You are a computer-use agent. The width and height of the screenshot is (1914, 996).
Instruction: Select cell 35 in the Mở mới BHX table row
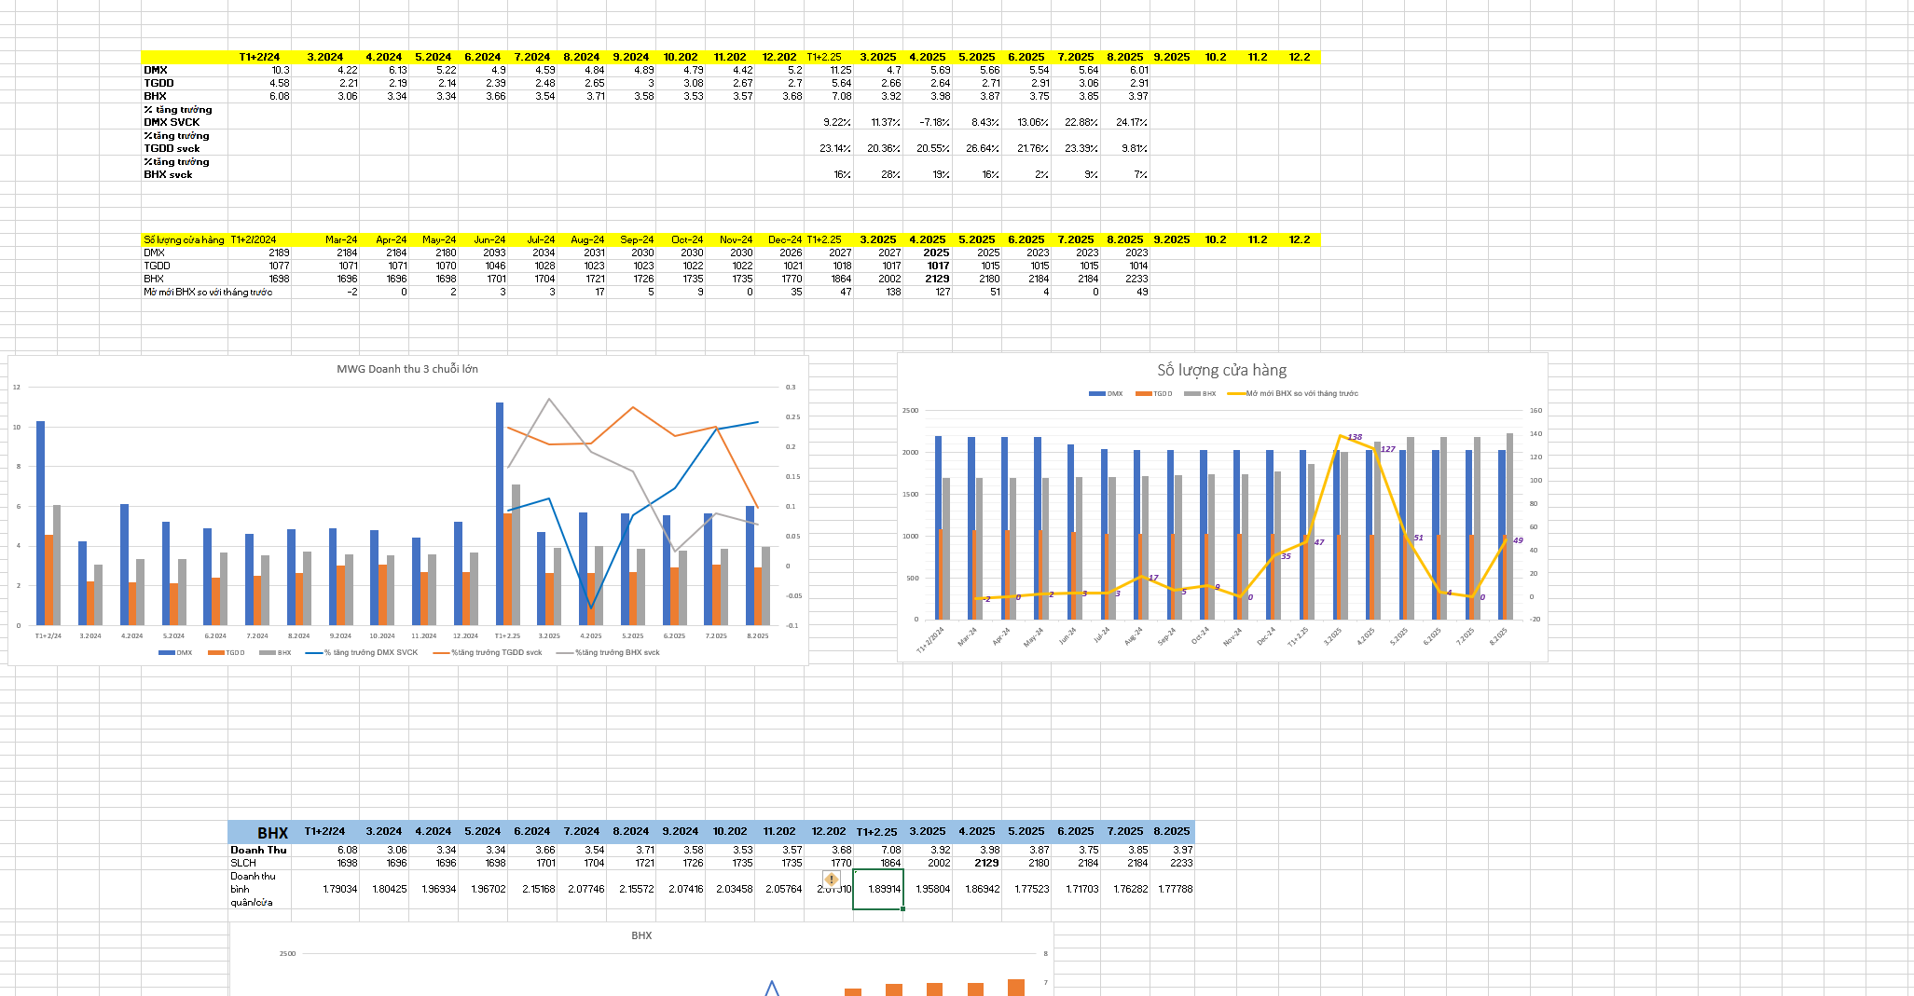pyautogui.click(x=779, y=292)
